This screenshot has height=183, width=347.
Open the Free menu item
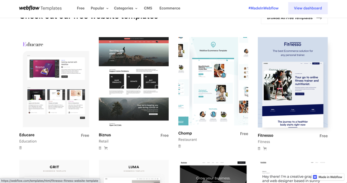tap(81, 8)
